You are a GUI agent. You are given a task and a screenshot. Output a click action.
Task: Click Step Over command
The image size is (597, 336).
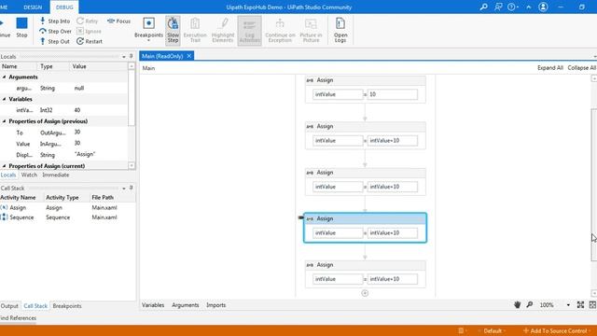click(x=56, y=31)
